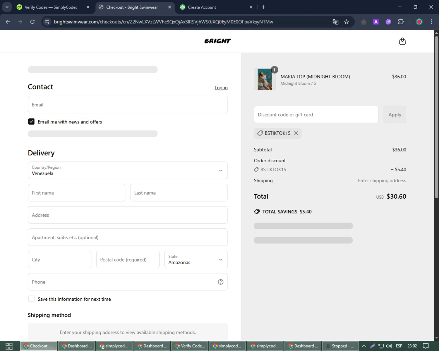Reload the checkout page

[x=32, y=22]
